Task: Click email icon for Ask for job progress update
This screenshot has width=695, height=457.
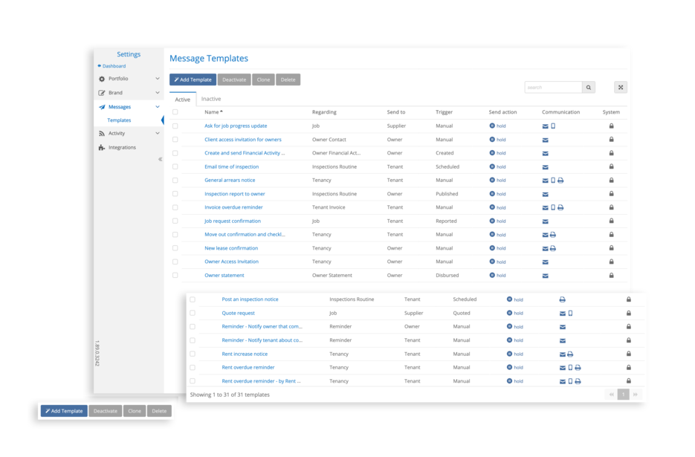Action: [545, 126]
